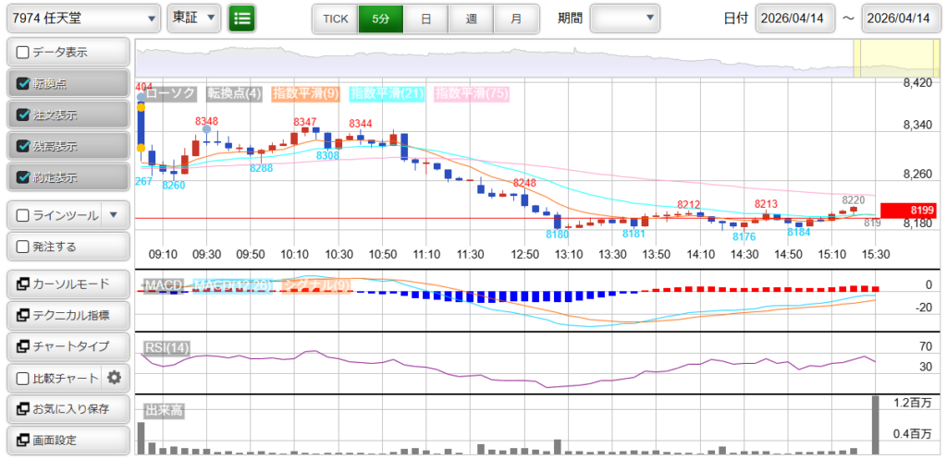Image resolution: width=947 pixels, height=459 pixels.
Task: Click the 画面設定 window icon
Action: click(22, 440)
